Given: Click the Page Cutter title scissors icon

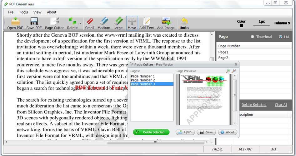Looking at the screenshot, I should point(132,64).
